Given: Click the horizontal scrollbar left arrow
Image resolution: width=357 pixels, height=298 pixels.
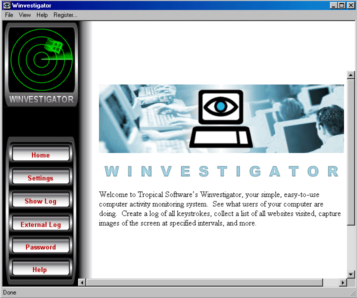Looking at the screenshot, I should (x=81, y=282).
